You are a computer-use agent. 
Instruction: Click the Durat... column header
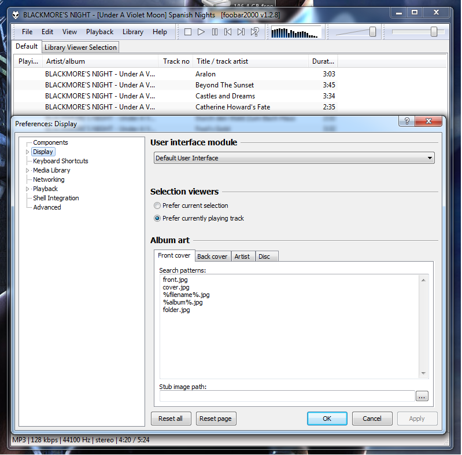click(323, 61)
